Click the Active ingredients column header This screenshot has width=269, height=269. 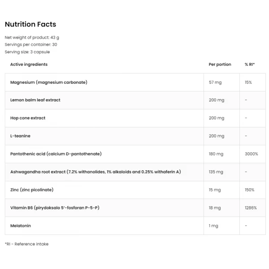tap(29, 64)
